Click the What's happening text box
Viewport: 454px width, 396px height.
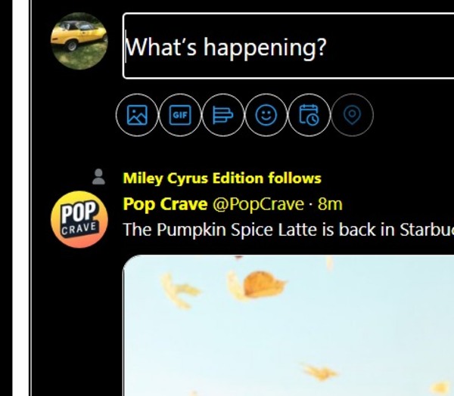pos(288,45)
